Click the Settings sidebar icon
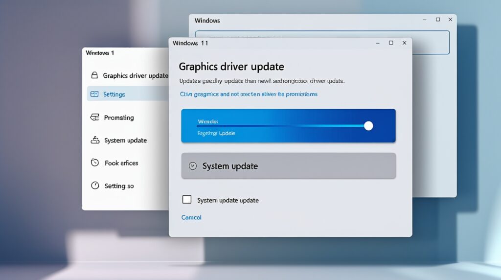 pos(94,94)
